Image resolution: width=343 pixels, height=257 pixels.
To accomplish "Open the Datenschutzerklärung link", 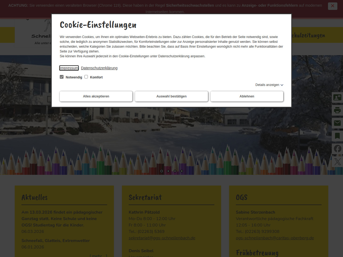I will [99, 68].
